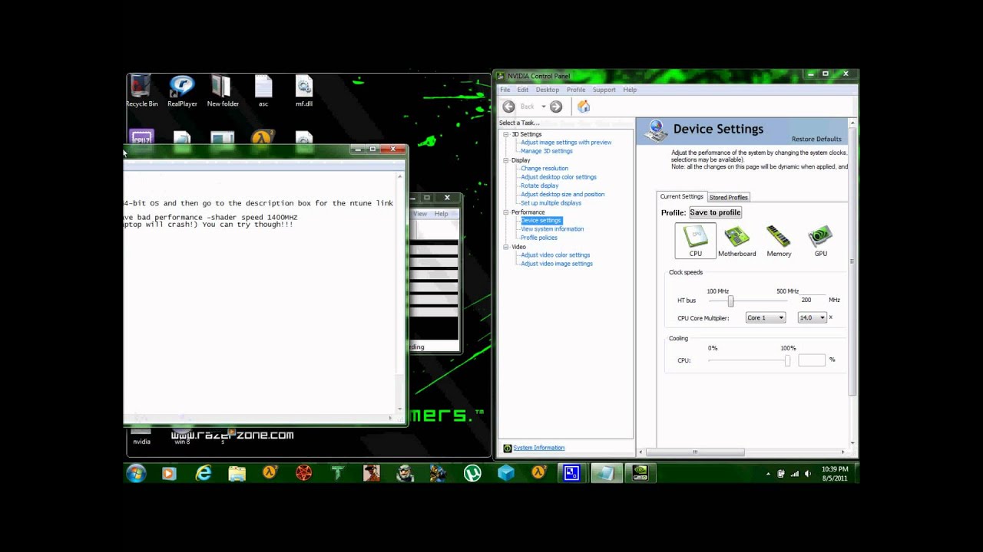Click the NVIDIA icon in the taskbar

pos(640,473)
